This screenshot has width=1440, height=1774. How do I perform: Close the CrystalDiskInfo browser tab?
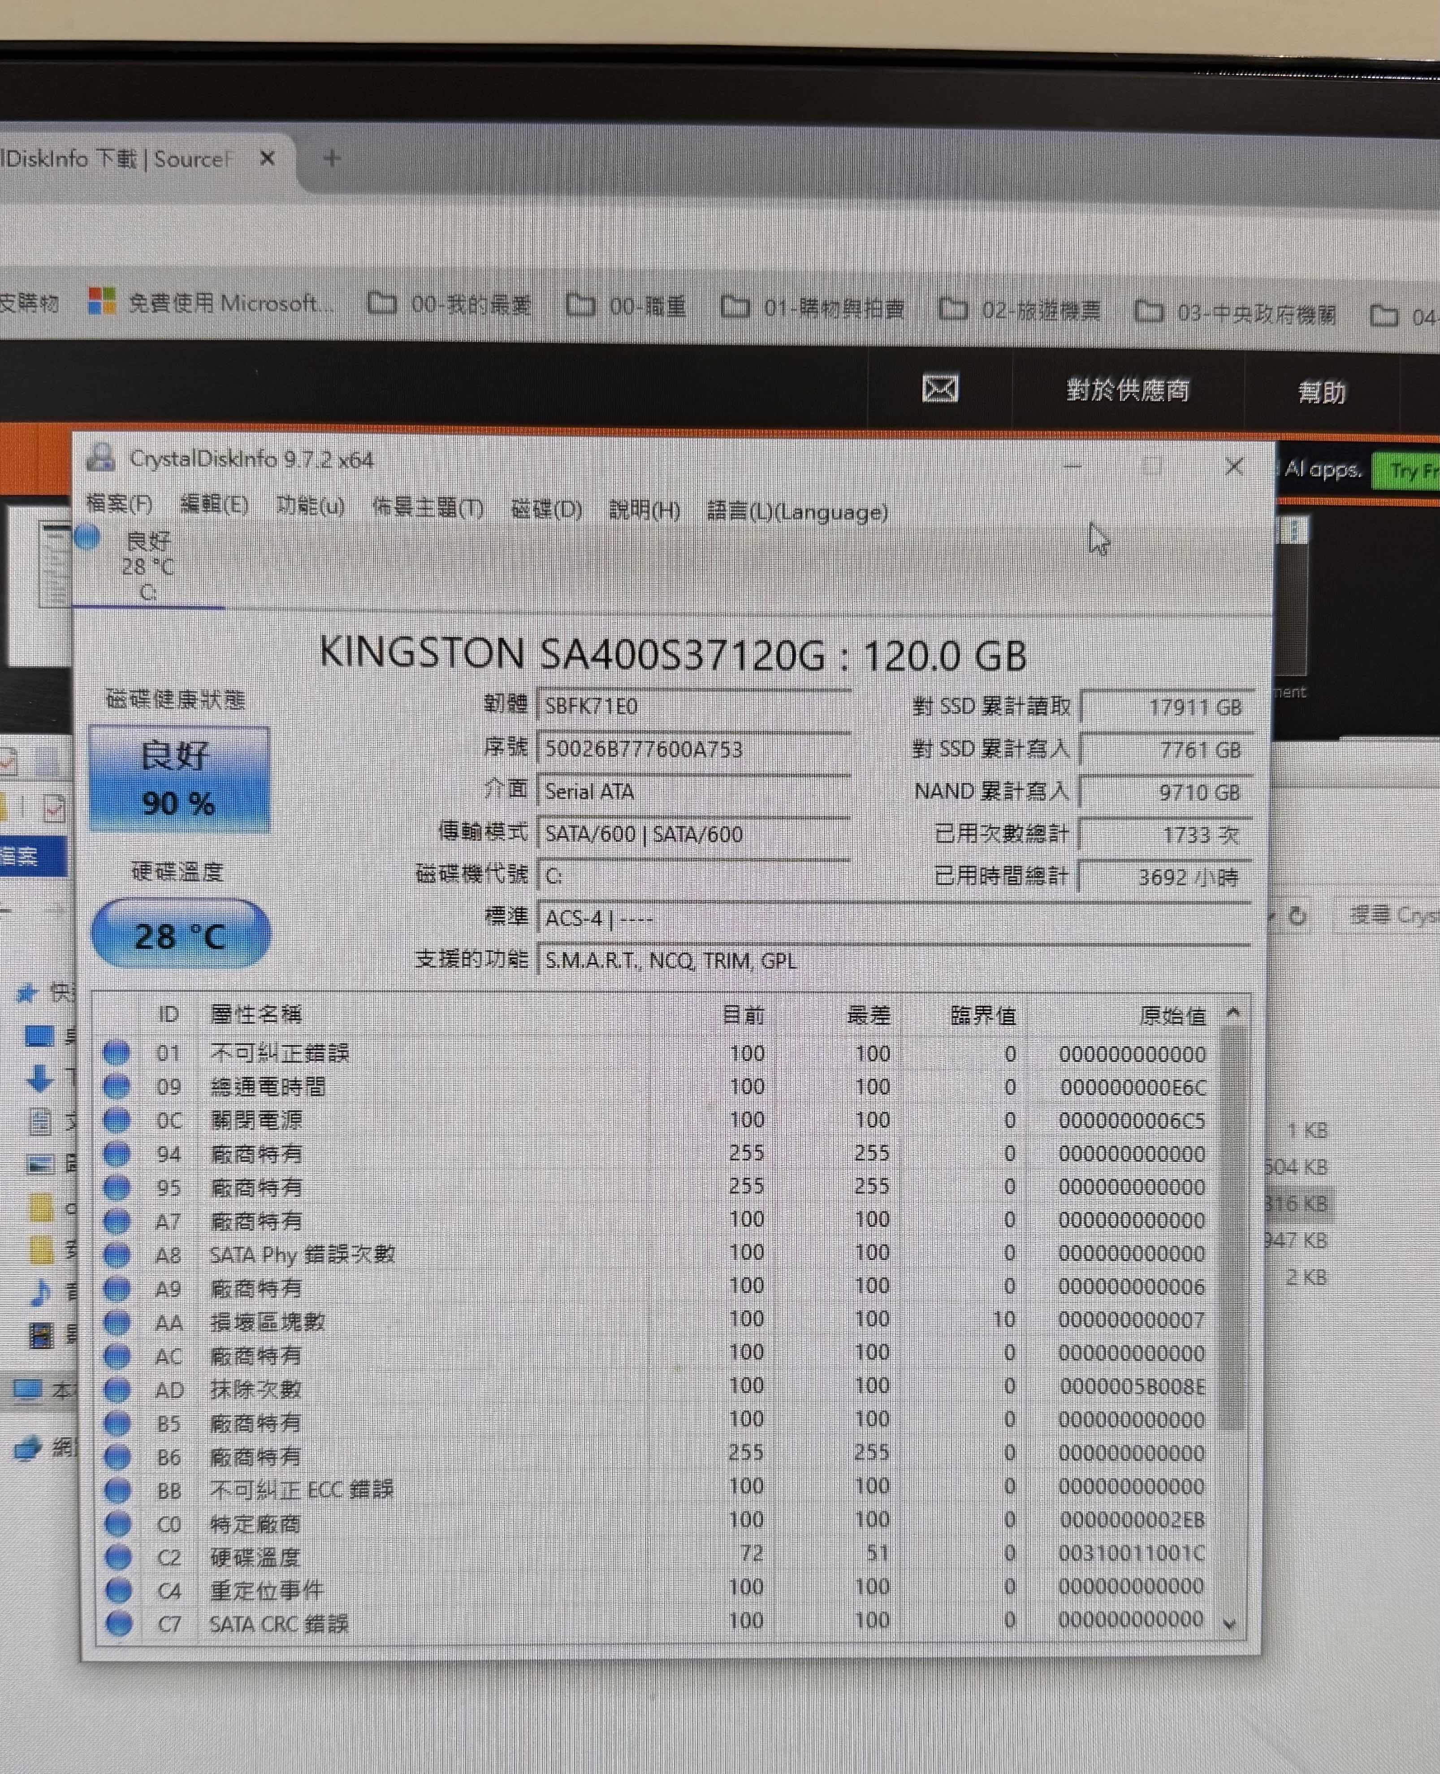267,158
